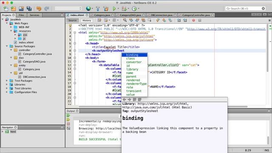The height and width of the screenshot is (153, 272).
Task: Click the documentation popup forward arrow
Action: [129, 99]
